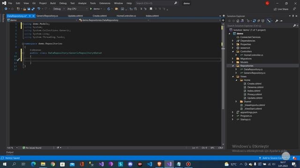Screen dimensions: 300x168
Task: Open demo.Repositories.DataRepository type dropdown
Action: tap(113, 20)
